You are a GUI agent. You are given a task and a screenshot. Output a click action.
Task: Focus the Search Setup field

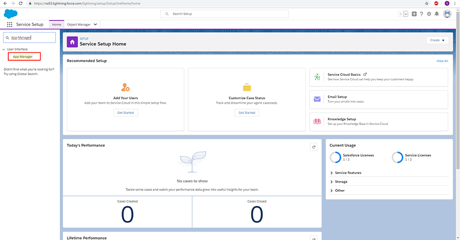pyautogui.click(x=224, y=14)
